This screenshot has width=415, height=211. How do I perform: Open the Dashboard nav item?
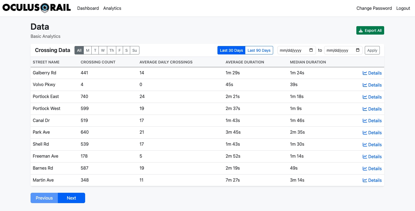pyautogui.click(x=88, y=8)
